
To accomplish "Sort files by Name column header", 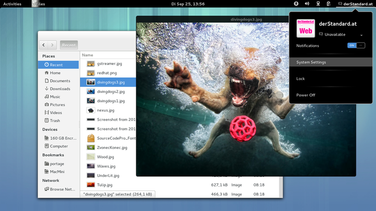I will coord(88,55).
